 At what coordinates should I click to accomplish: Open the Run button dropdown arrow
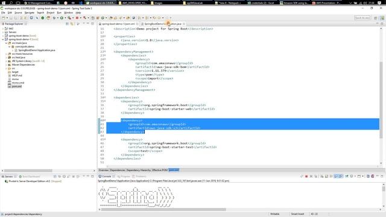(x=65, y=18)
